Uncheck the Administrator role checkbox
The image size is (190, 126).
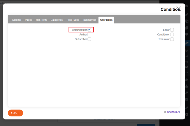(x=89, y=30)
